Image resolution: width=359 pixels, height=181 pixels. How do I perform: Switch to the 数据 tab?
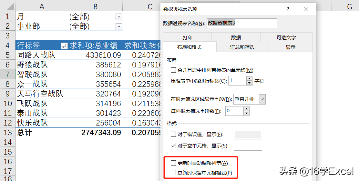pyautogui.click(x=236, y=37)
